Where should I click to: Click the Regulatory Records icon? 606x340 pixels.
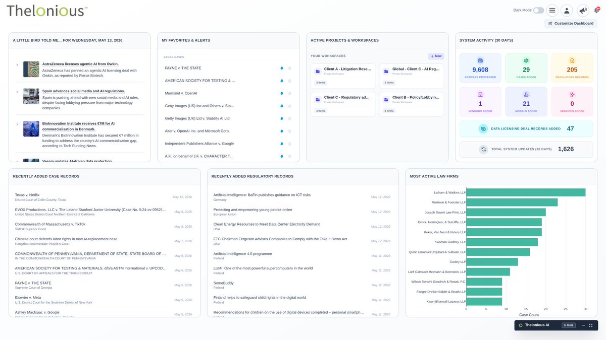[572, 60]
